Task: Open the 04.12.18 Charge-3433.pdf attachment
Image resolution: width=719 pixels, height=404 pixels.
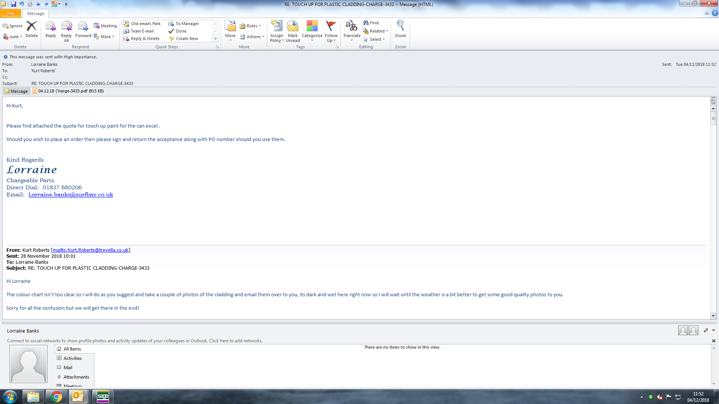Action: pos(68,91)
